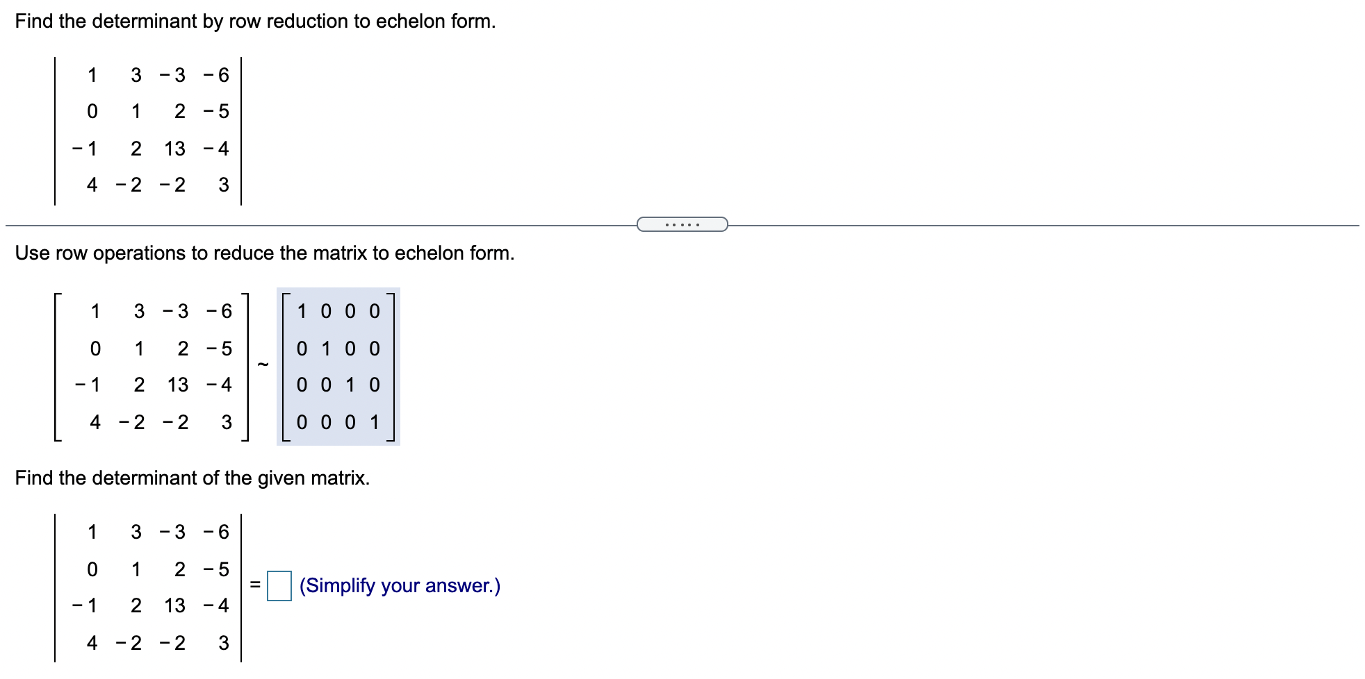Click entry 3 at the bottom-right of the determinant
The height and width of the screenshot is (679, 1365).
(224, 183)
